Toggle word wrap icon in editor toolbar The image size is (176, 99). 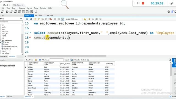click(100, 19)
